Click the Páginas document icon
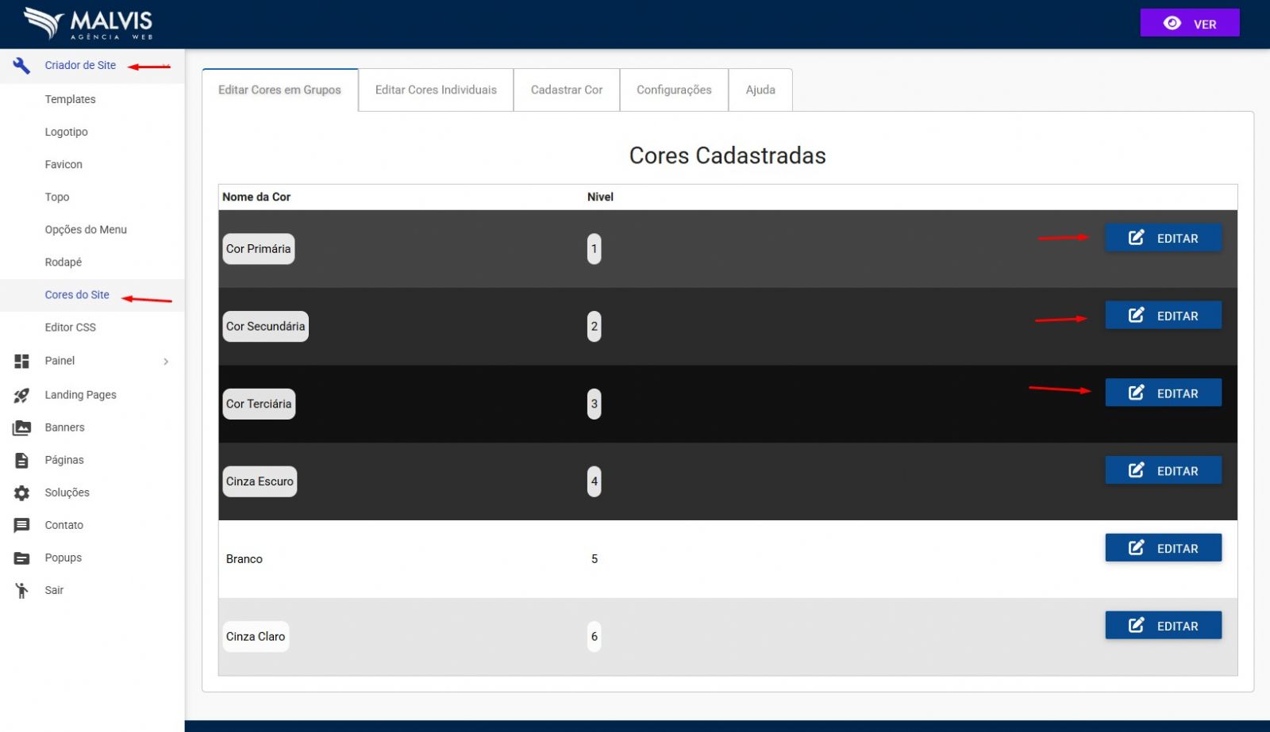Screen dimensions: 1270x732 [x=21, y=460]
